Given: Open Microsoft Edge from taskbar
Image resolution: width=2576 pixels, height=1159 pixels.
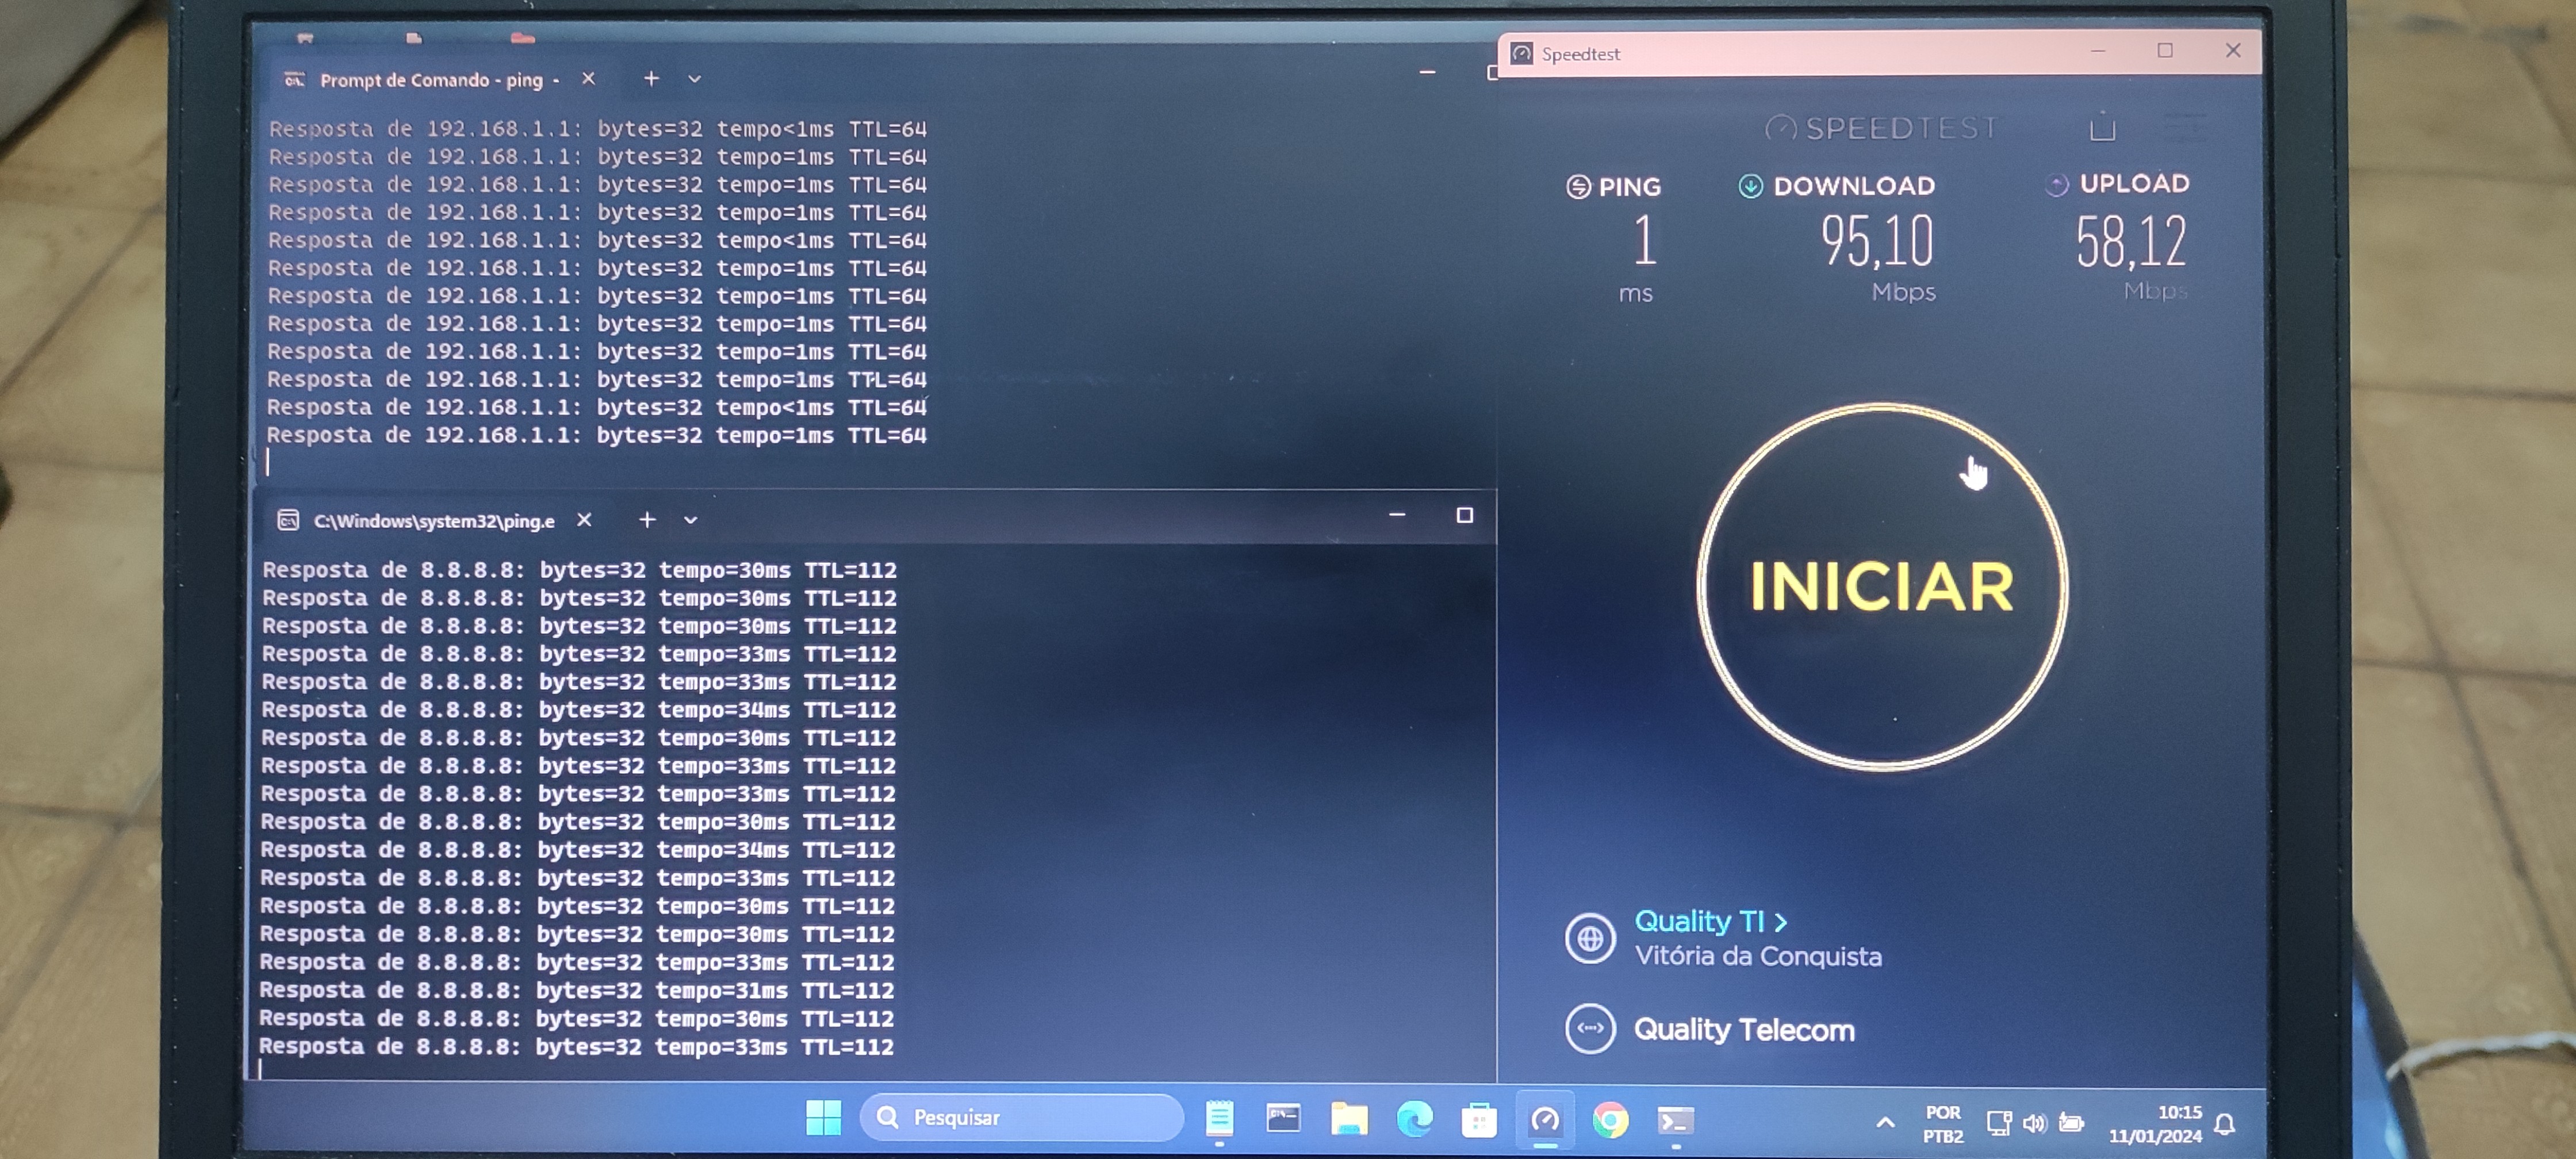Looking at the screenshot, I should (1414, 1119).
